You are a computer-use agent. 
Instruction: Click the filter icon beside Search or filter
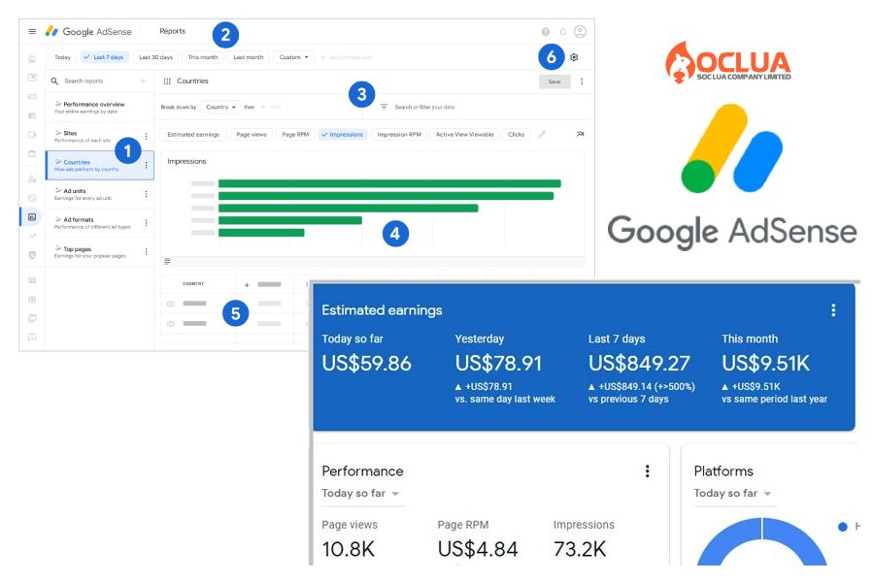pyautogui.click(x=384, y=107)
